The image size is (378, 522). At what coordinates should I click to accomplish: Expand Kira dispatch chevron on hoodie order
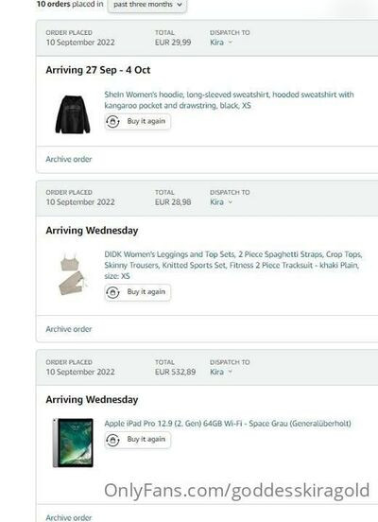pyautogui.click(x=231, y=43)
